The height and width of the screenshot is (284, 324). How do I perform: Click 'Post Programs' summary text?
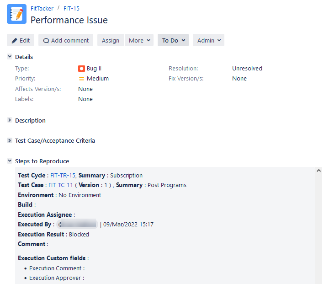pyautogui.click(x=167, y=185)
